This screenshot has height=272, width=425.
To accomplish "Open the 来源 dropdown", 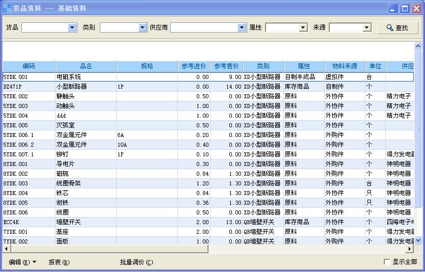I will click(366, 28).
